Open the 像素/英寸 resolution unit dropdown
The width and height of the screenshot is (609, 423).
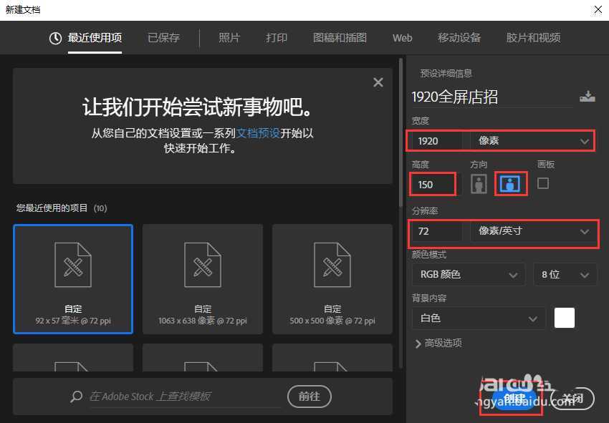pyautogui.click(x=530, y=231)
